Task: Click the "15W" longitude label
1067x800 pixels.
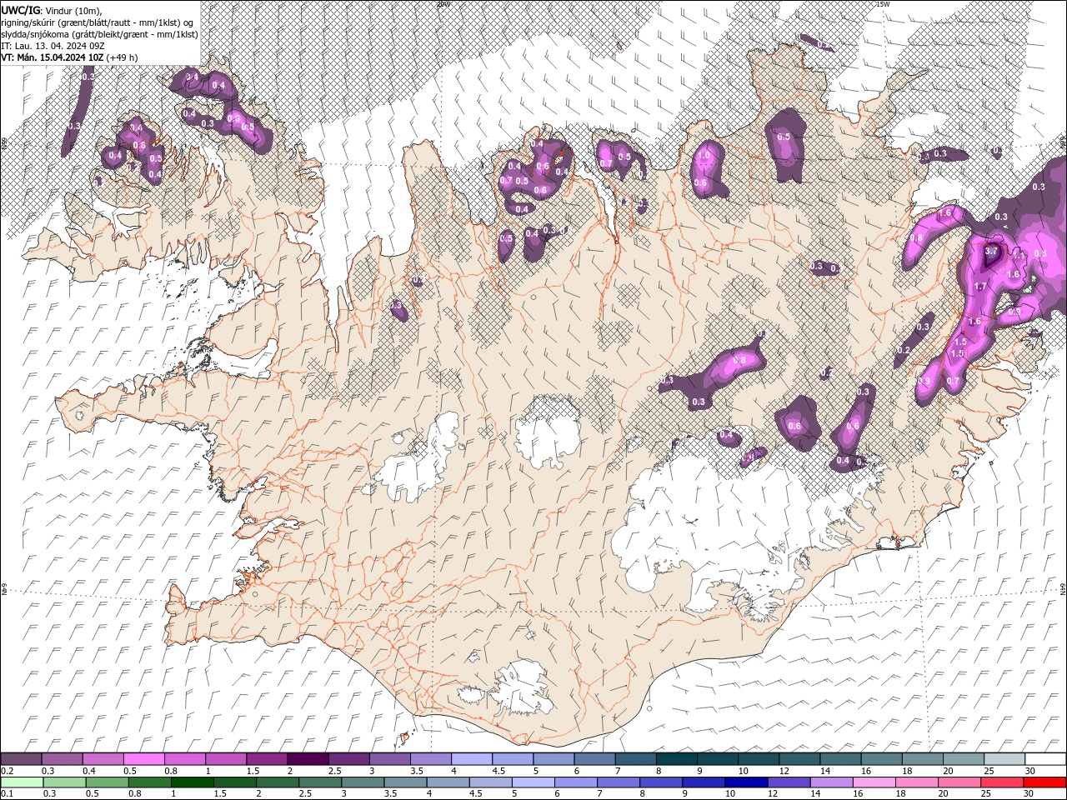Action: [x=883, y=3]
